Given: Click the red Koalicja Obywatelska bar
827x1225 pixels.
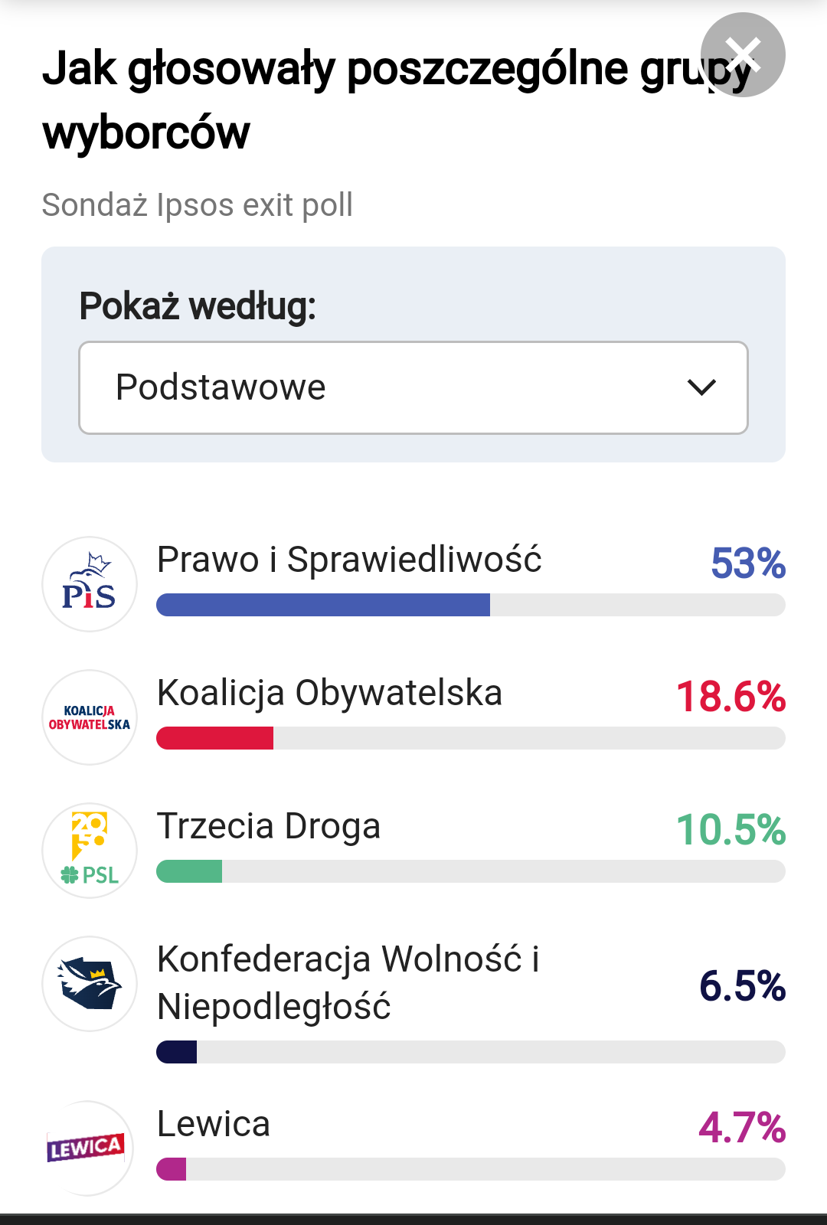Looking at the screenshot, I should tap(214, 738).
